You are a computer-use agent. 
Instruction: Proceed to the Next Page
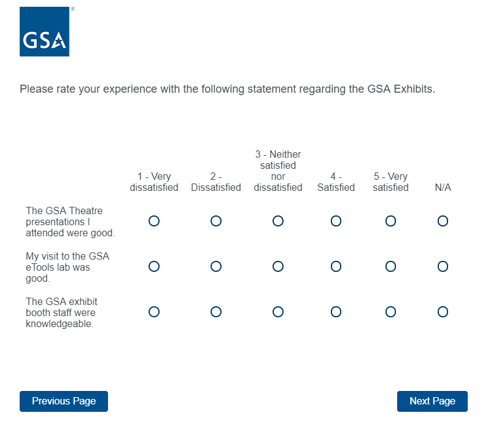pos(432,401)
